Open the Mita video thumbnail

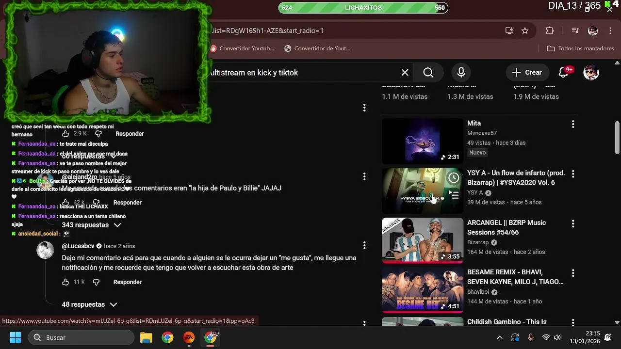pos(423,141)
